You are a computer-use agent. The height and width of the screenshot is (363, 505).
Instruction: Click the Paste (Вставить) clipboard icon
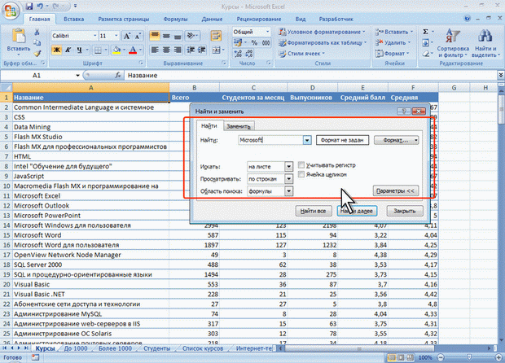[x=19, y=38]
